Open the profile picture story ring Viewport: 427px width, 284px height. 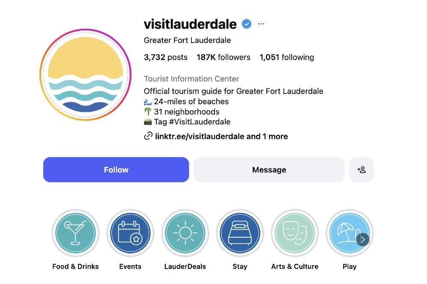pos(86,75)
